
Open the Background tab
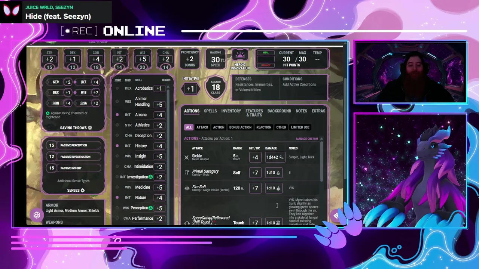pyautogui.click(x=279, y=111)
